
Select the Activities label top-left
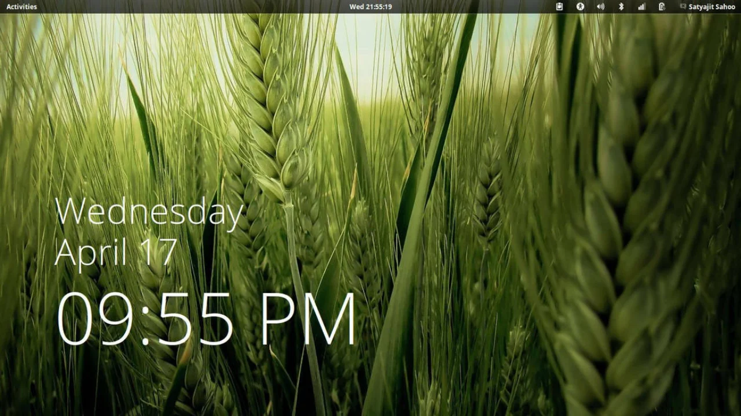pos(21,6)
